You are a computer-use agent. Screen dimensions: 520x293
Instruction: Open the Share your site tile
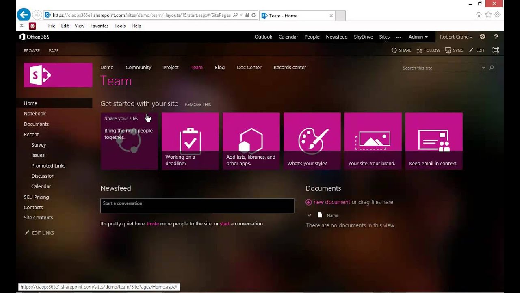129,141
